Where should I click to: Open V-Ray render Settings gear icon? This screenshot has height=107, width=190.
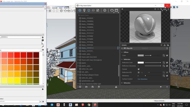105,10
